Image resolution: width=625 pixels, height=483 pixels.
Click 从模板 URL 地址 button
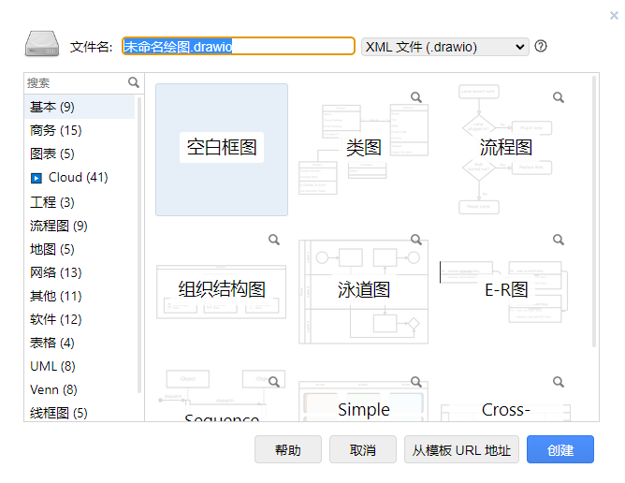(x=461, y=450)
